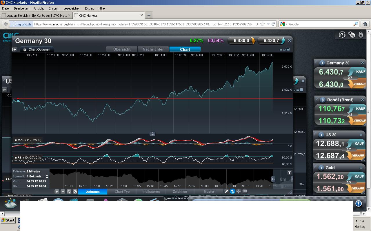Close the background US 30 chart window
371x231 pixels.
303,81
